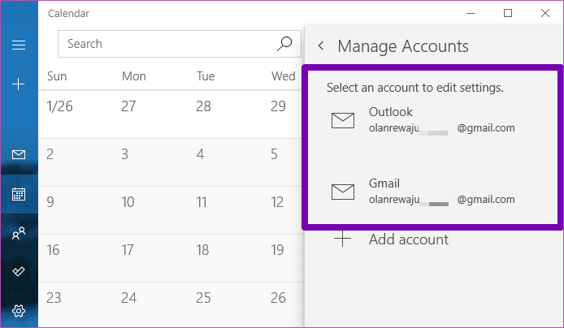Select calendar date 19
The width and height of the screenshot is (564, 328).
pyautogui.click(x=277, y=250)
